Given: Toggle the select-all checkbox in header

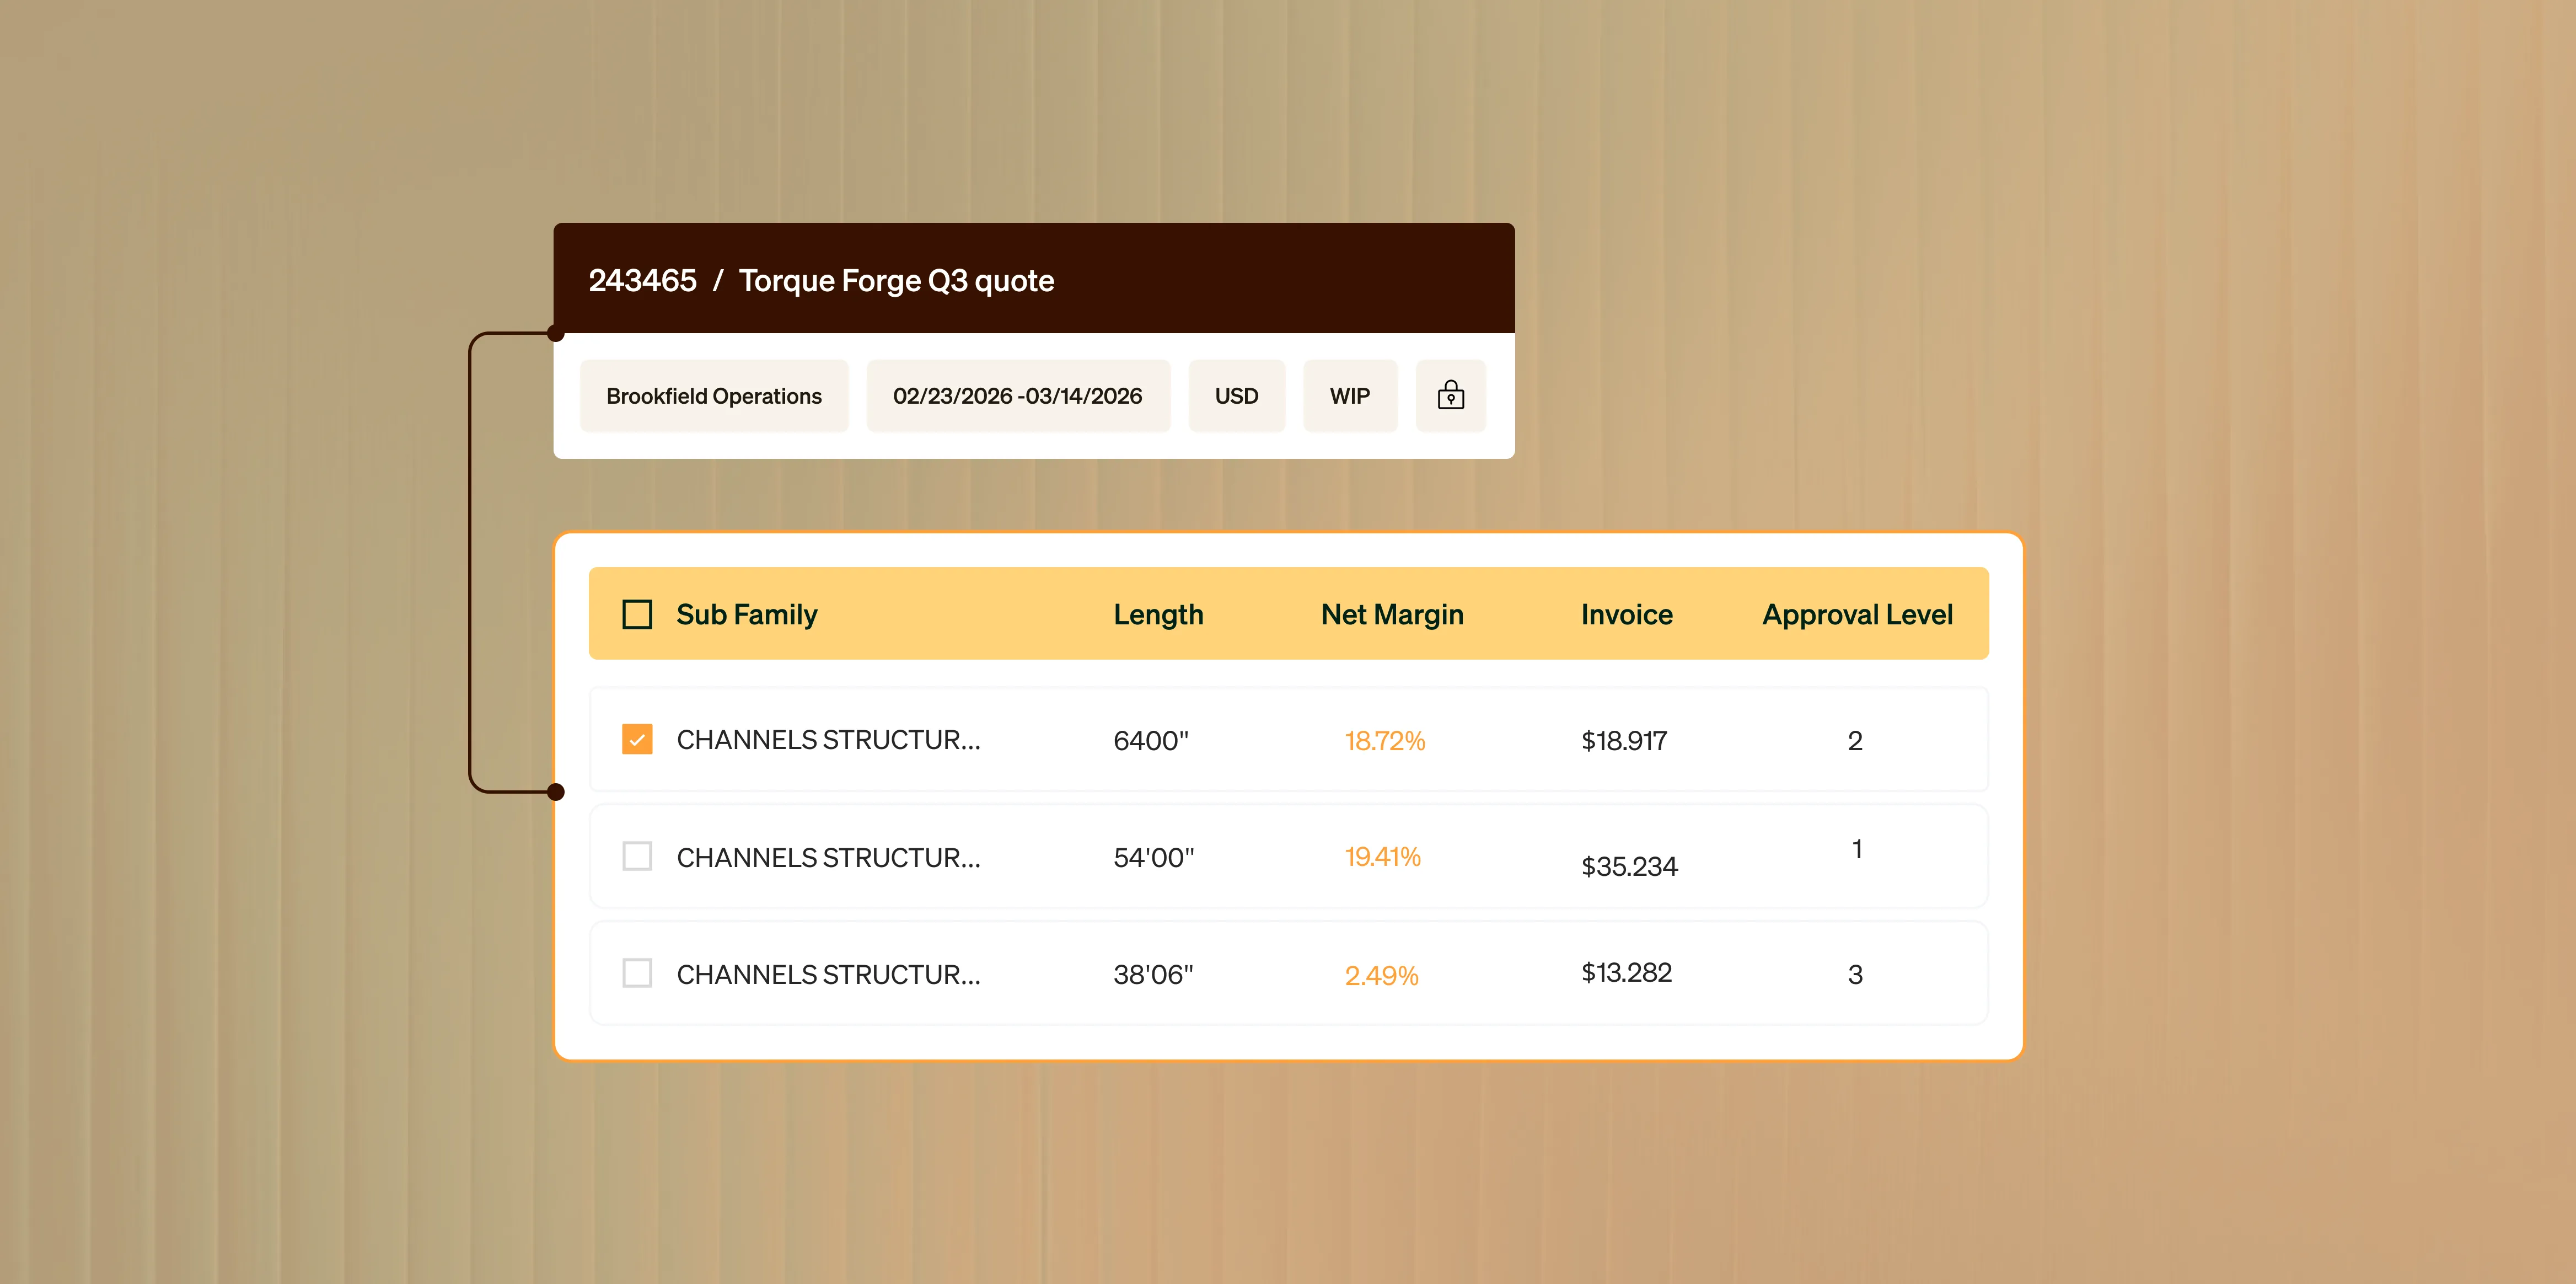Looking at the screenshot, I should (x=637, y=614).
